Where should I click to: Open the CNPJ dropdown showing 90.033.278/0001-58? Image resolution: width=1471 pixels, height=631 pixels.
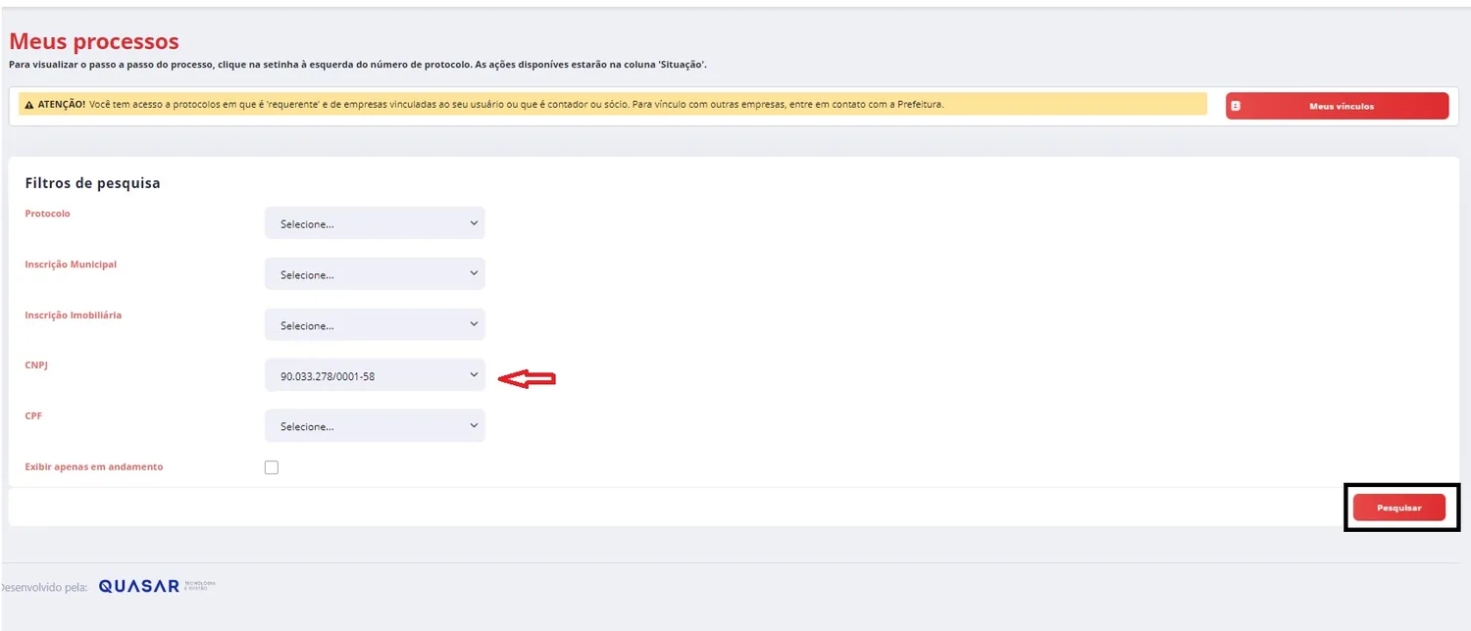point(375,375)
